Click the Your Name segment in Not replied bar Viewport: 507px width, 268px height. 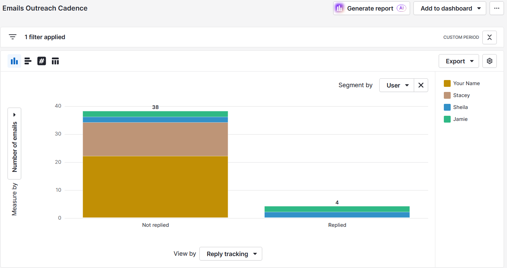pyautogui.click(x=155, y=187)
